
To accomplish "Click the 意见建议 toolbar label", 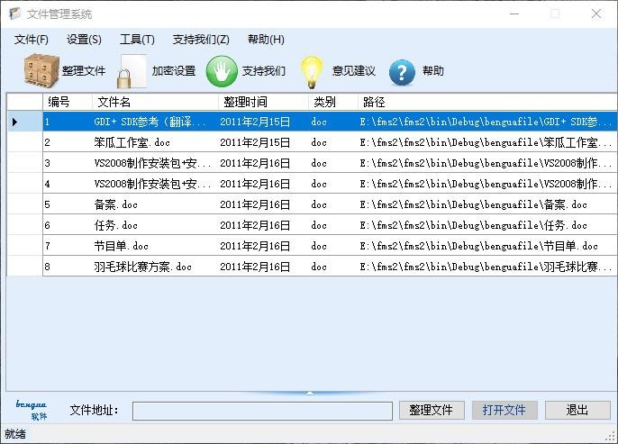I will click(x=354, y=71).
